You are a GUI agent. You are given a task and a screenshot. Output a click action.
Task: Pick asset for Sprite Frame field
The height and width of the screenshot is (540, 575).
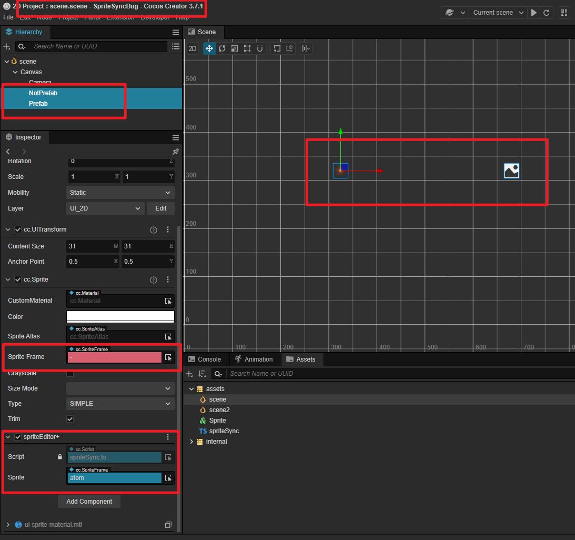tap(168, 357)
